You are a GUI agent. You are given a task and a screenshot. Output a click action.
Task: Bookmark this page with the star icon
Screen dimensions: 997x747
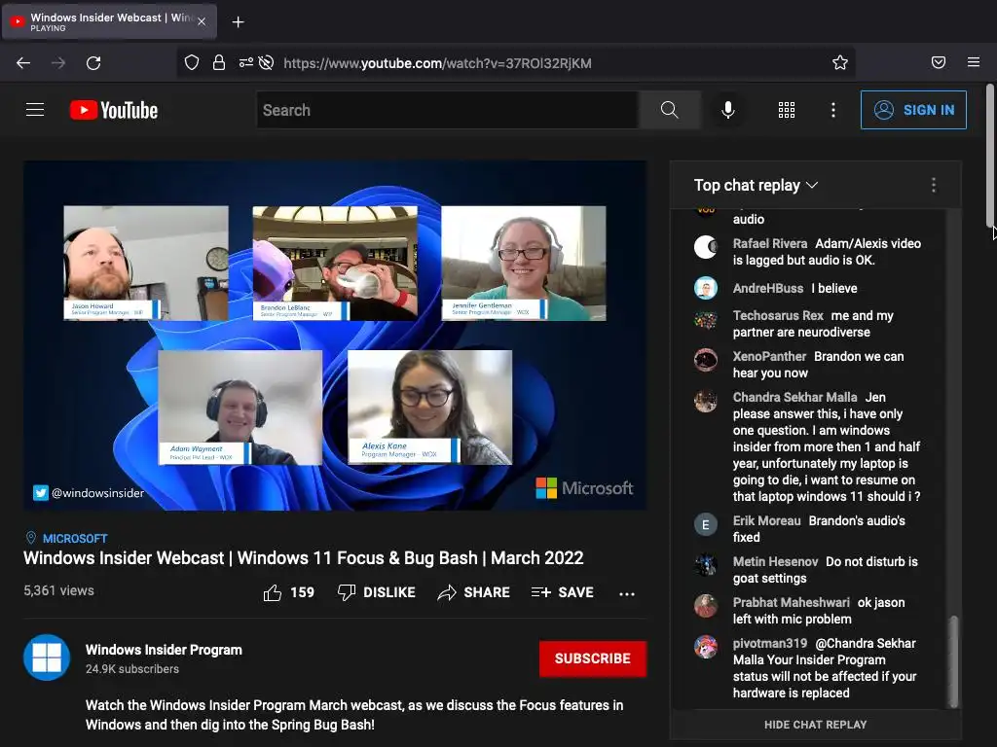tap(840, 62)
